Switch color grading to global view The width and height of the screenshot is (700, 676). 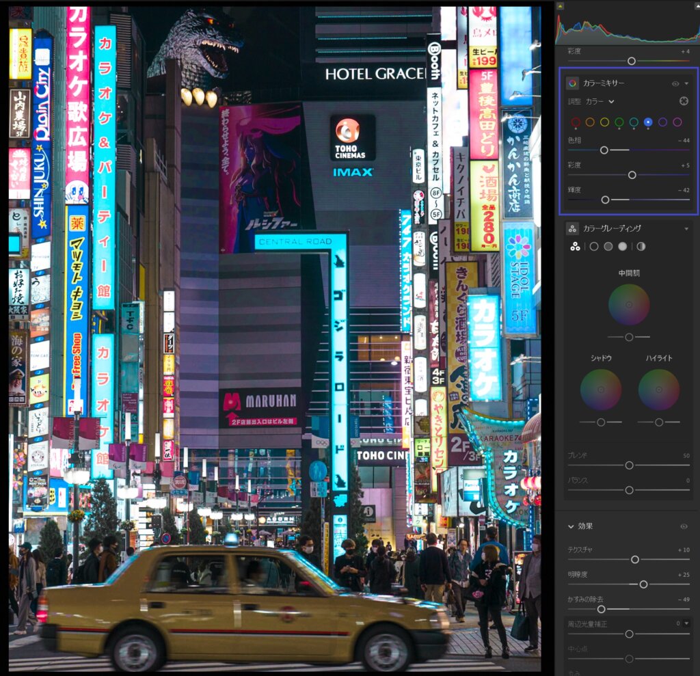(x=641, y=247)
